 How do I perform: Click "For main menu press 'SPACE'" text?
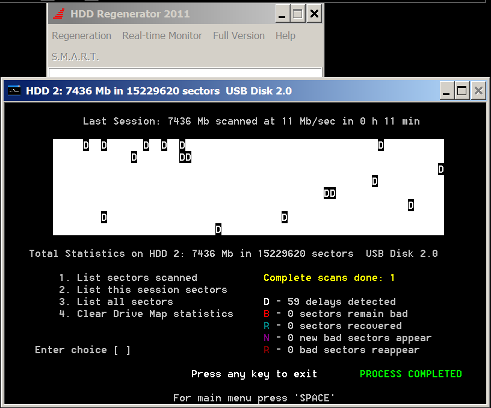pos(254,398)
